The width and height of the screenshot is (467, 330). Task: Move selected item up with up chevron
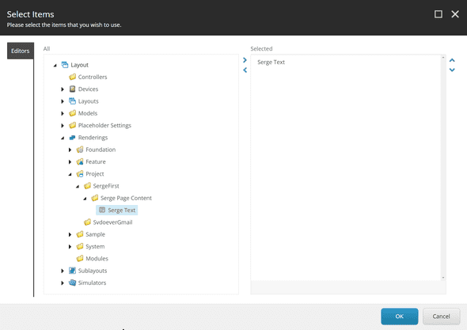(x=452, y=60)
